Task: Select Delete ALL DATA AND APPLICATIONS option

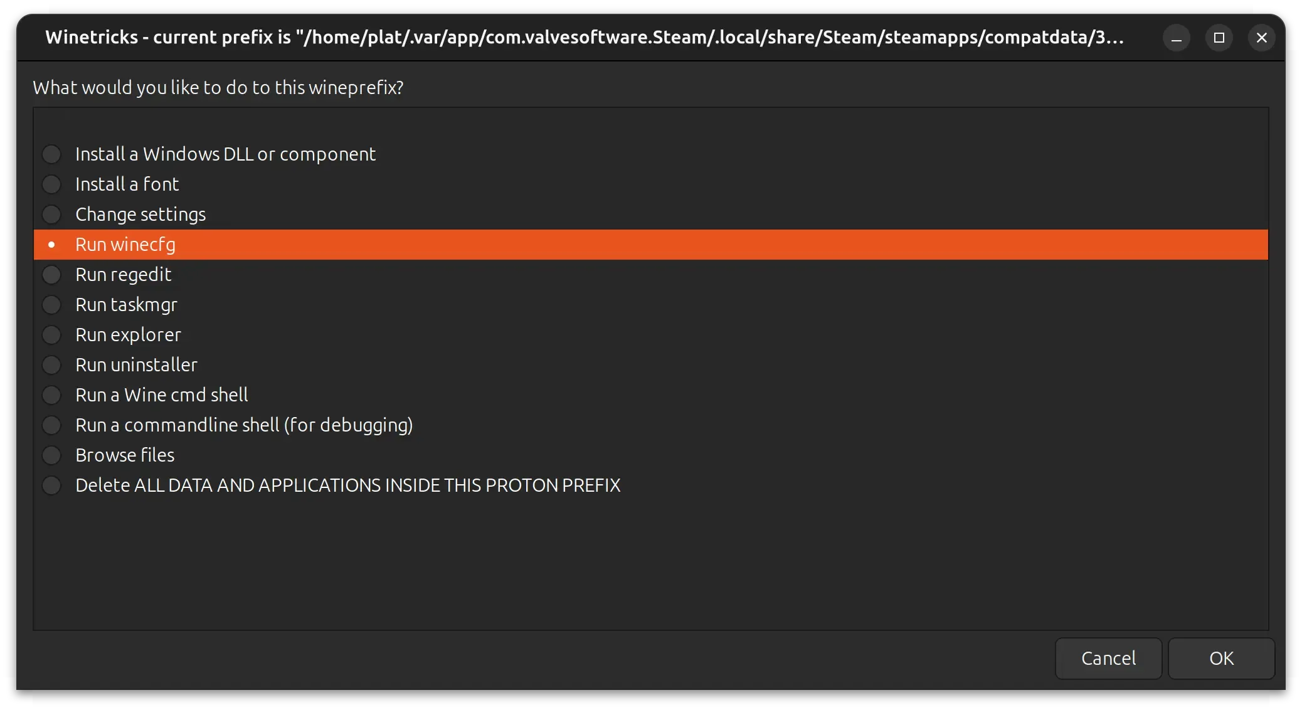Action: click(51, 485)
